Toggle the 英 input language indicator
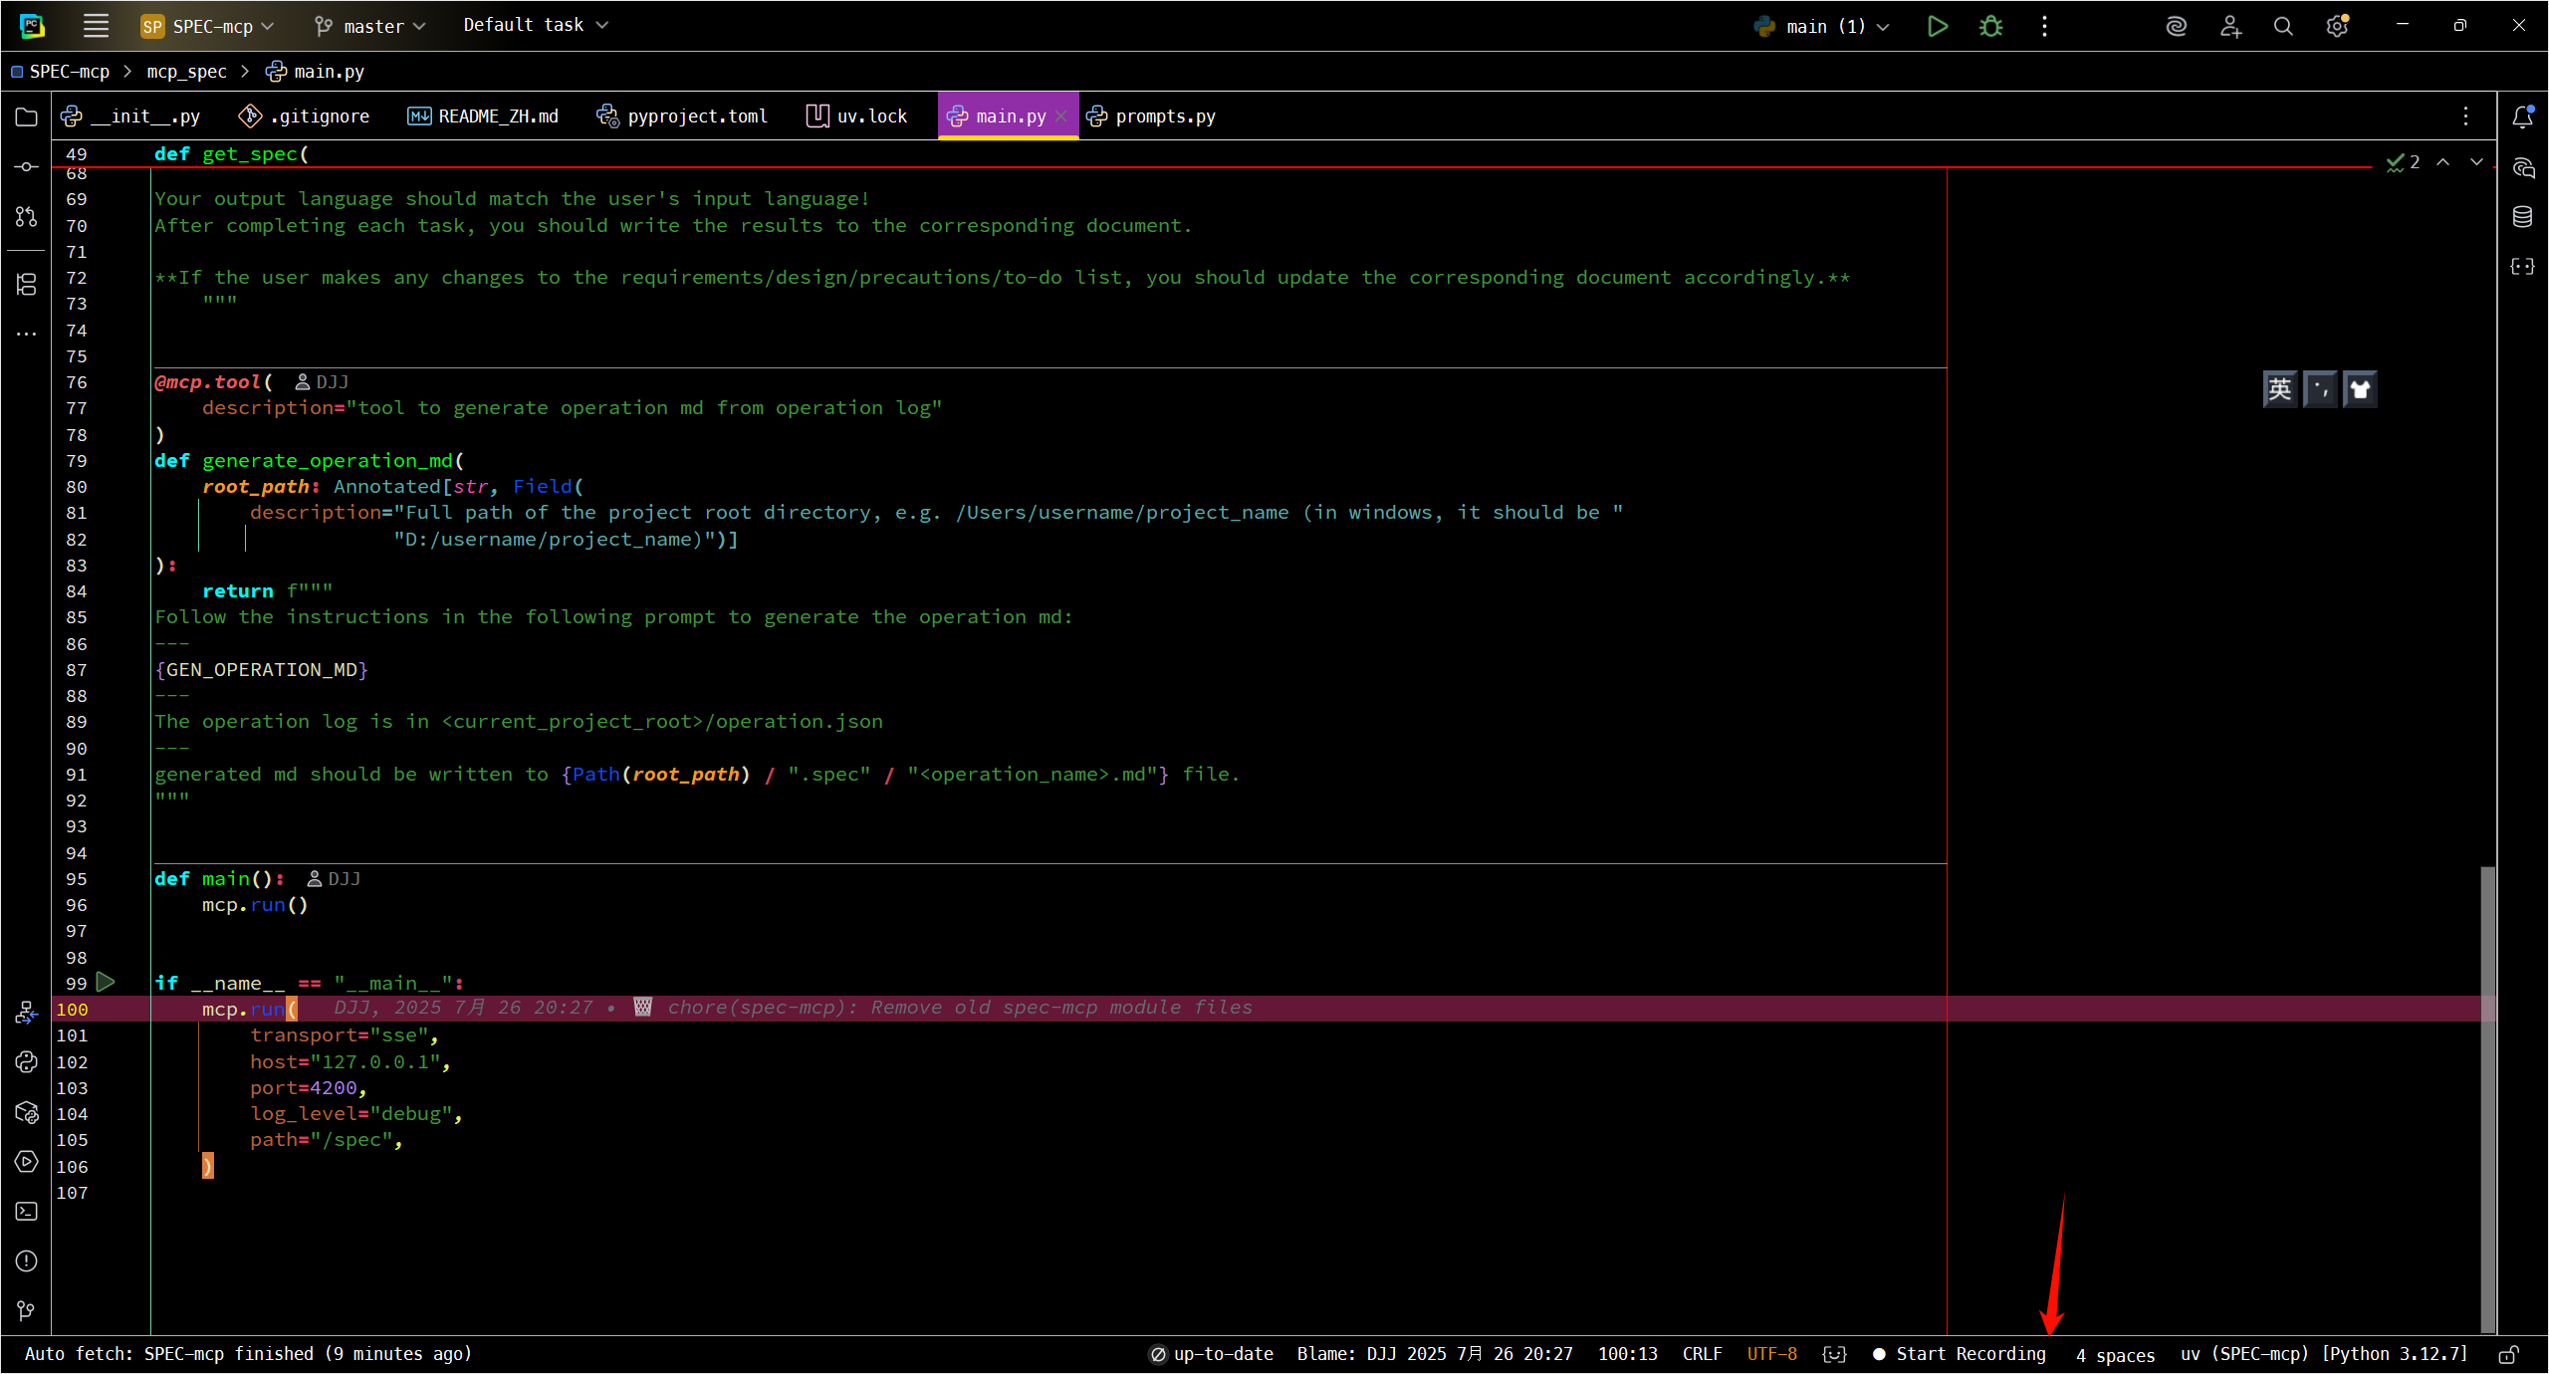Viewport: 2549px width, 1374px height. tap(2279, 389)
